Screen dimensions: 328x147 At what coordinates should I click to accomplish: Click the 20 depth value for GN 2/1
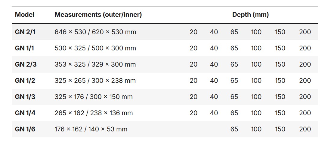point(193,32)
